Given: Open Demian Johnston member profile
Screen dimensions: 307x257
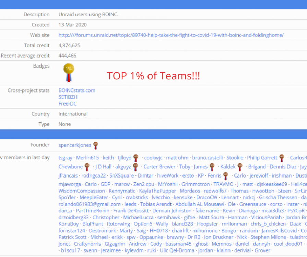Looking at the screenshot, I should (172, 211).
